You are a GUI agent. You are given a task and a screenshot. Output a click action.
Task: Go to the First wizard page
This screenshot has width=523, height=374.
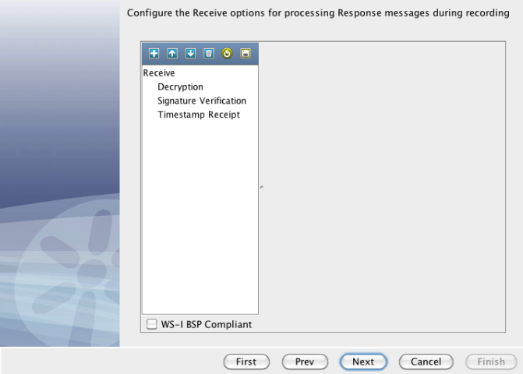tap(246, 362)
